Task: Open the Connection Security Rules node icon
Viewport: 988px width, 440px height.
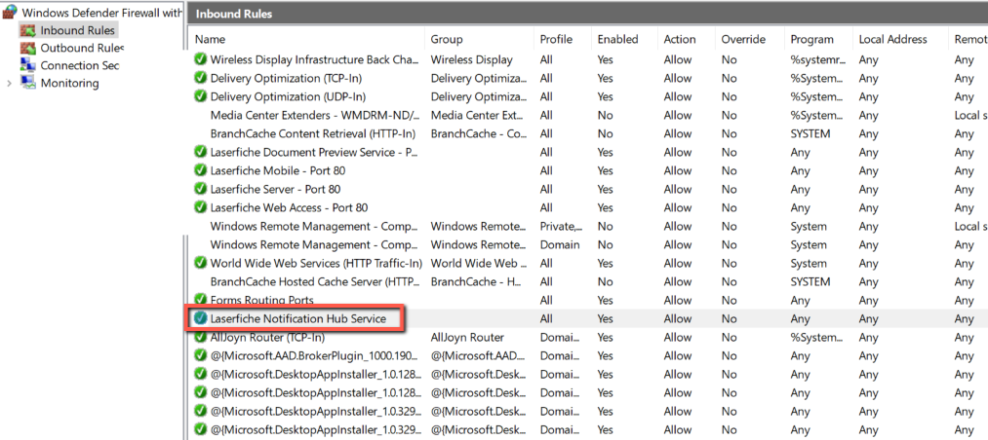Action: [27, 65]
